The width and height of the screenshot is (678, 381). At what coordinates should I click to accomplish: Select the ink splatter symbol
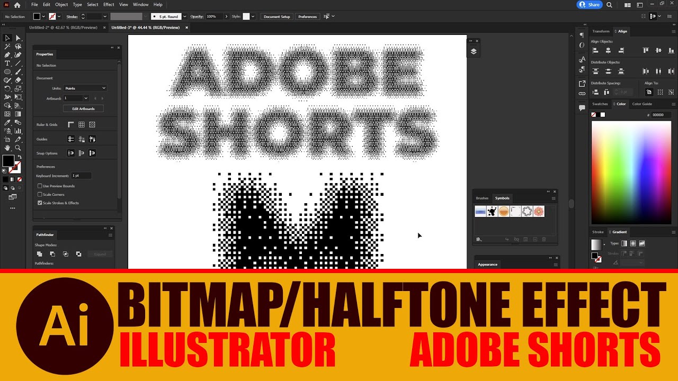click(x=492, y=212)
